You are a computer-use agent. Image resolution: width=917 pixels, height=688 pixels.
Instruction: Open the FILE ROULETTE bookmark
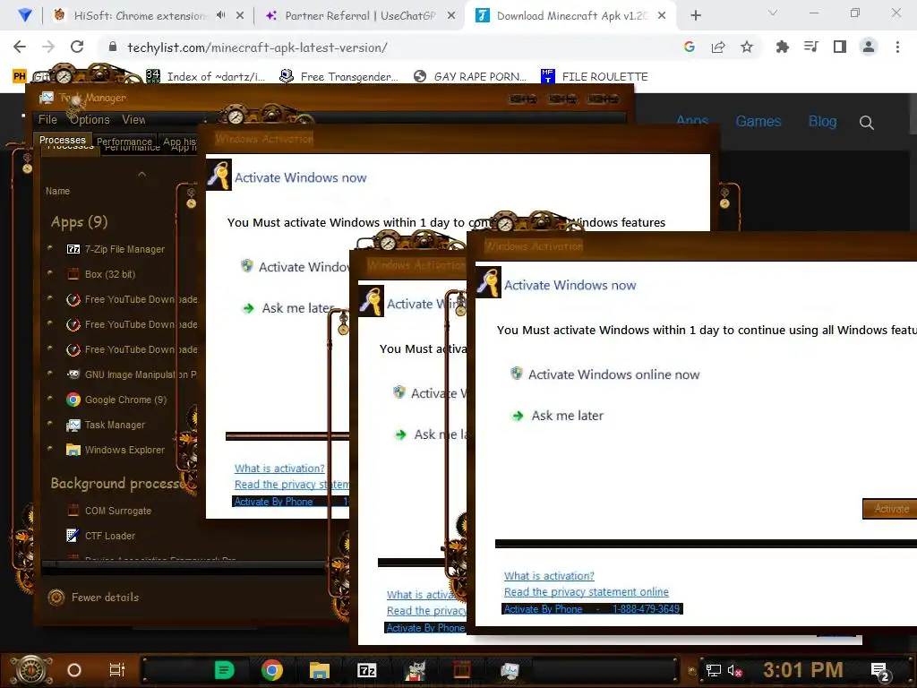pos(595,77)
